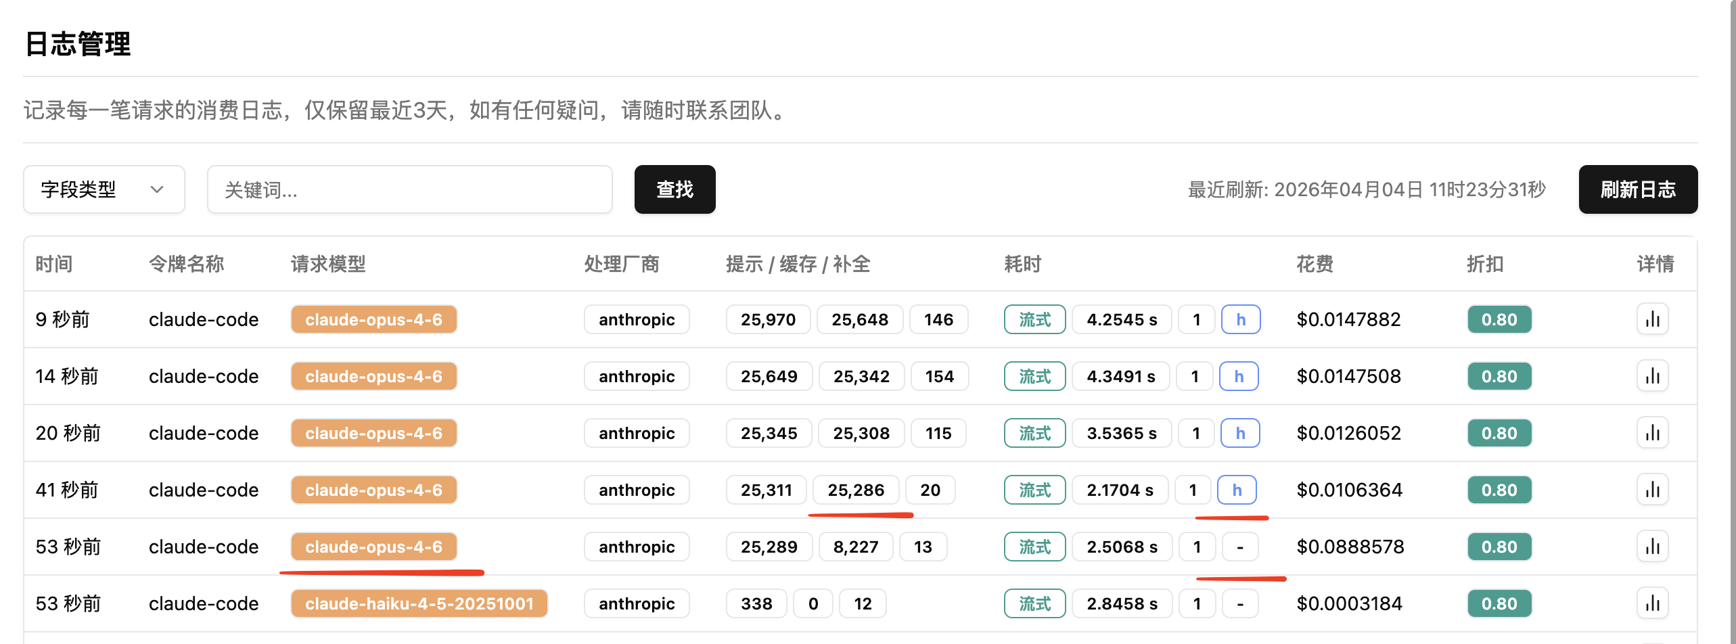This screenshot has height=644, width=1736.
Task: Open details chart icon for 9 秒前 row
Action: point(1652,319)
